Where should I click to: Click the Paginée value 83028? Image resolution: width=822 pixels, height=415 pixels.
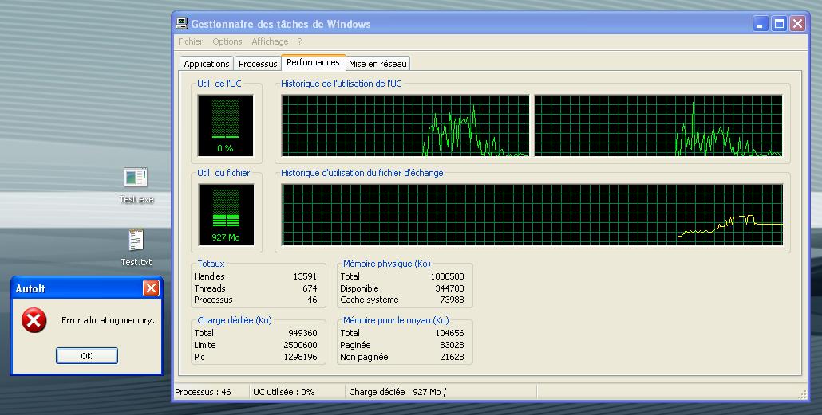click(452, 345)
